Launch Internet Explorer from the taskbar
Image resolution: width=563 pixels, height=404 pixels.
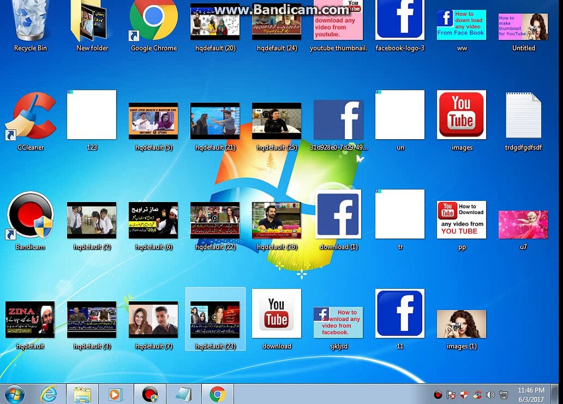pyautogui.click(x=48, y=394)
